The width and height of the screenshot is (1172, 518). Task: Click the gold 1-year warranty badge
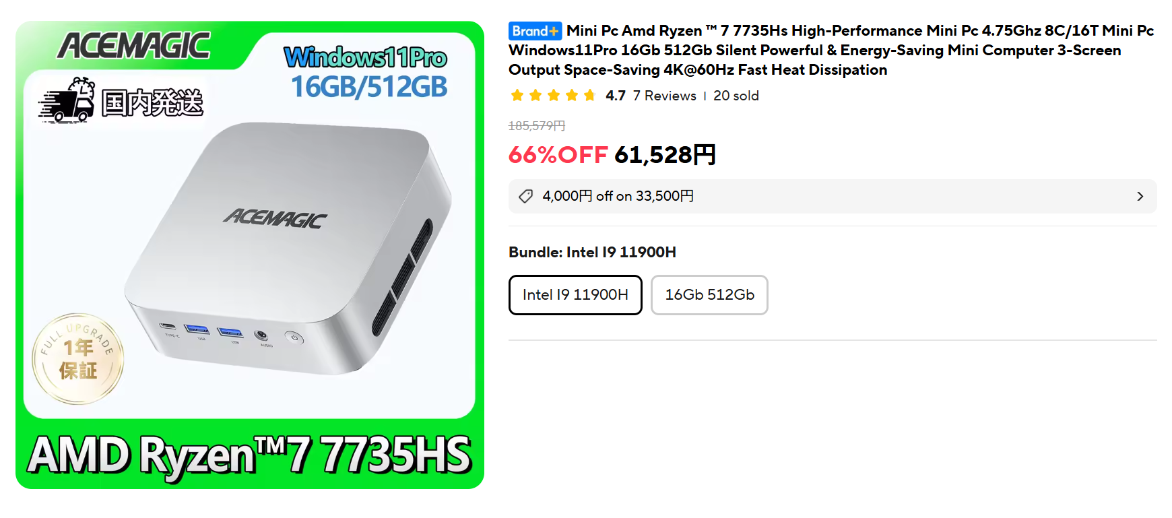coord(78,359)
